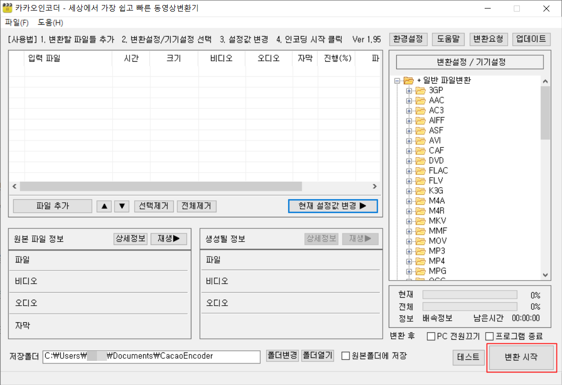Screen dimensions: 562x385
Task: Click the K3G folder icon
Action: click(x=420, y=191)
